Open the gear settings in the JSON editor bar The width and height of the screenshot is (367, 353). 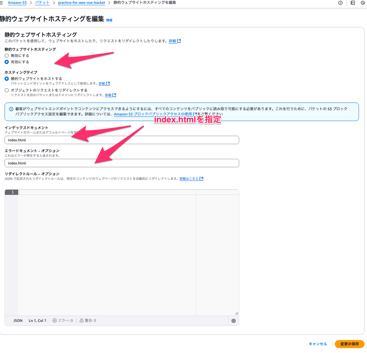pos(233,320)
